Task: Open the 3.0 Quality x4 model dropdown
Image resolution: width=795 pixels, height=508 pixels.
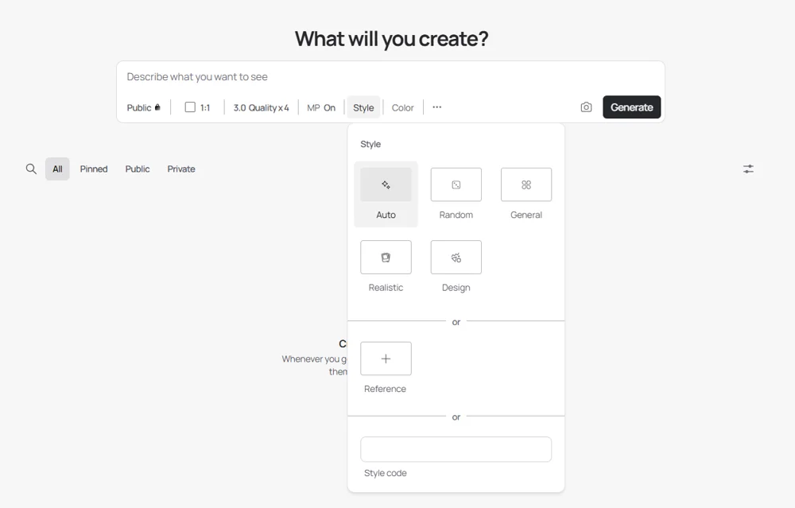Action: pyautogui.click(x=261, y=107)
